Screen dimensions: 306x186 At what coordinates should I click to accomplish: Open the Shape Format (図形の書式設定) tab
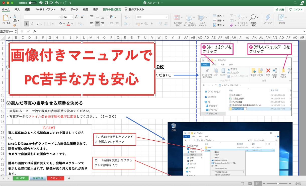click(112, 10)
